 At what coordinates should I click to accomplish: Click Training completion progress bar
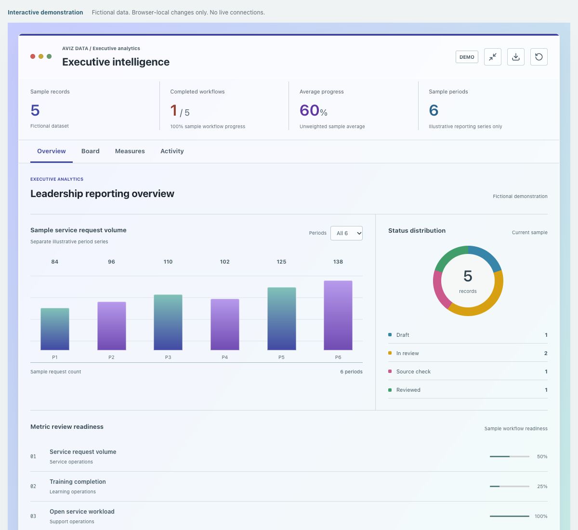click(x=510, y=486)
